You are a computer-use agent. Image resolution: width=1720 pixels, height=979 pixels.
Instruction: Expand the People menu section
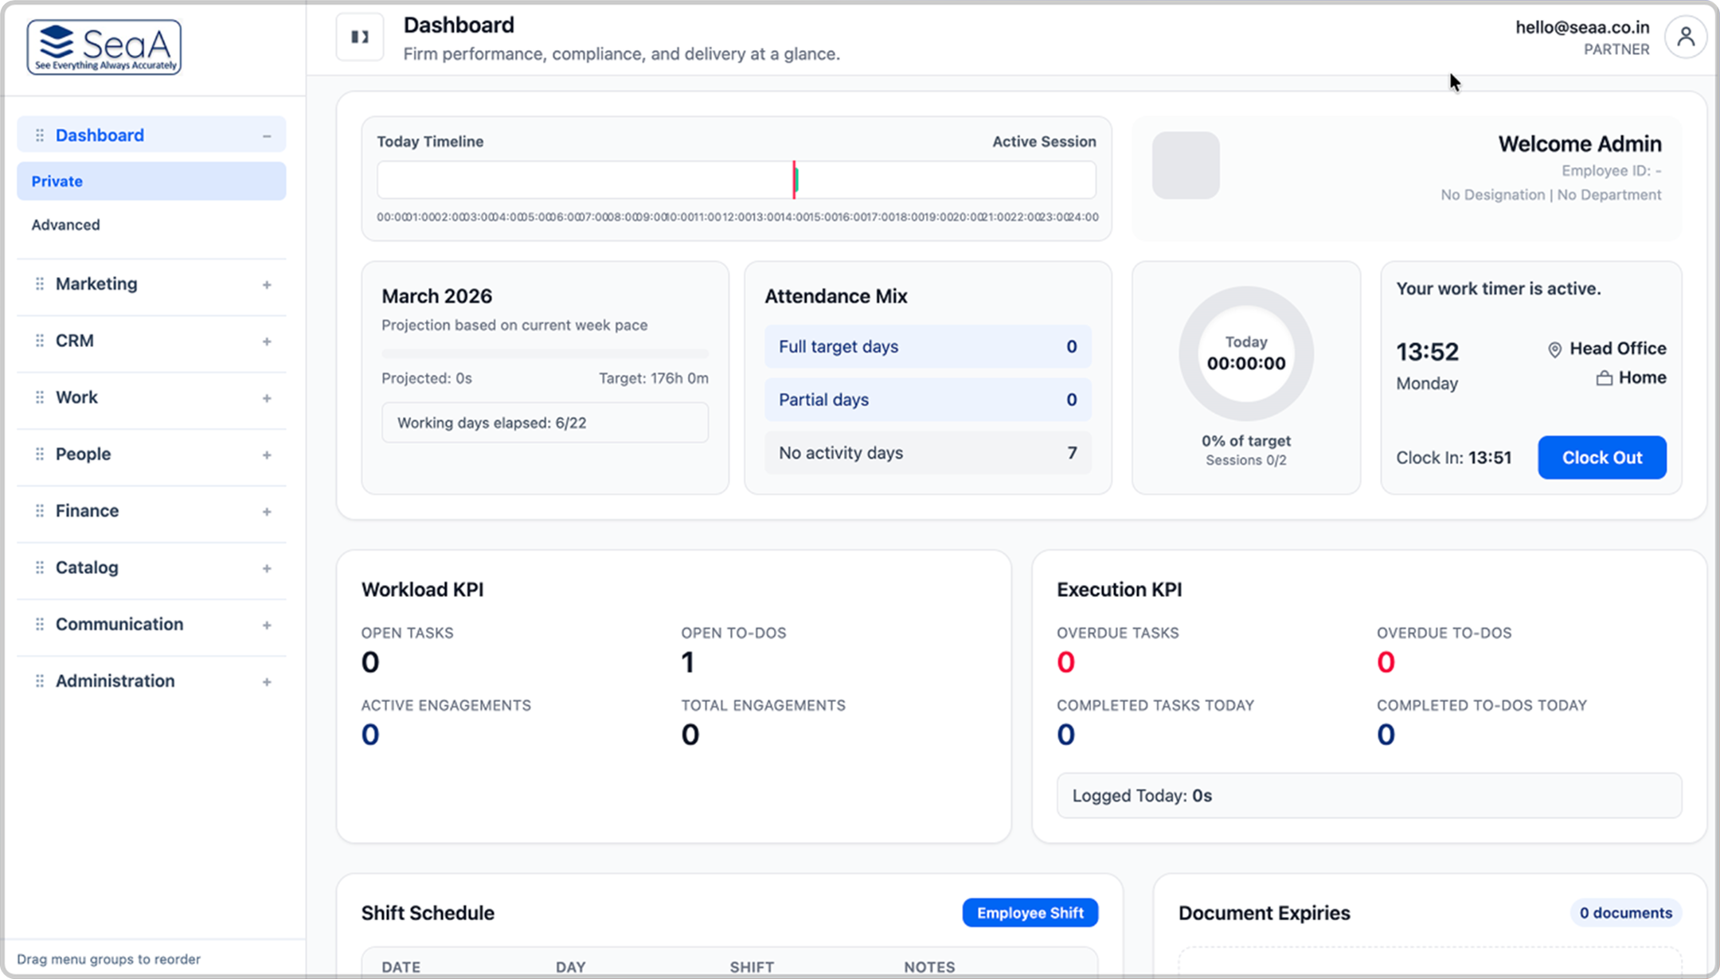tap(267, 455)
